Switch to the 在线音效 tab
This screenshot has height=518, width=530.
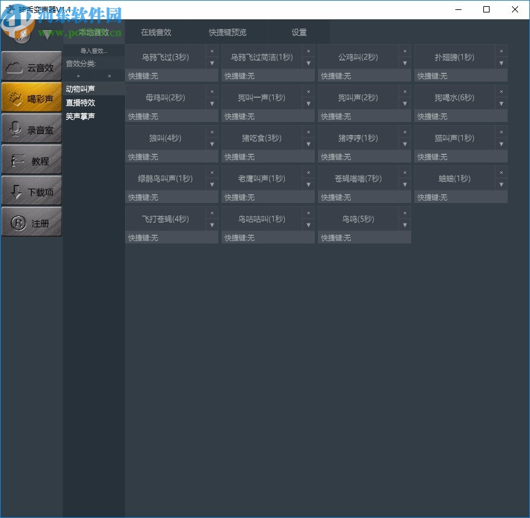(x=156, y=32)
